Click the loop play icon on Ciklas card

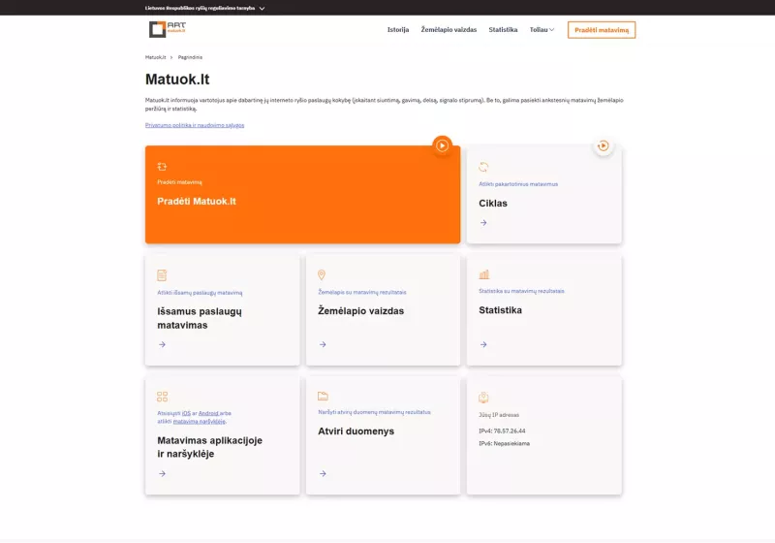click(x=603, y=145)
